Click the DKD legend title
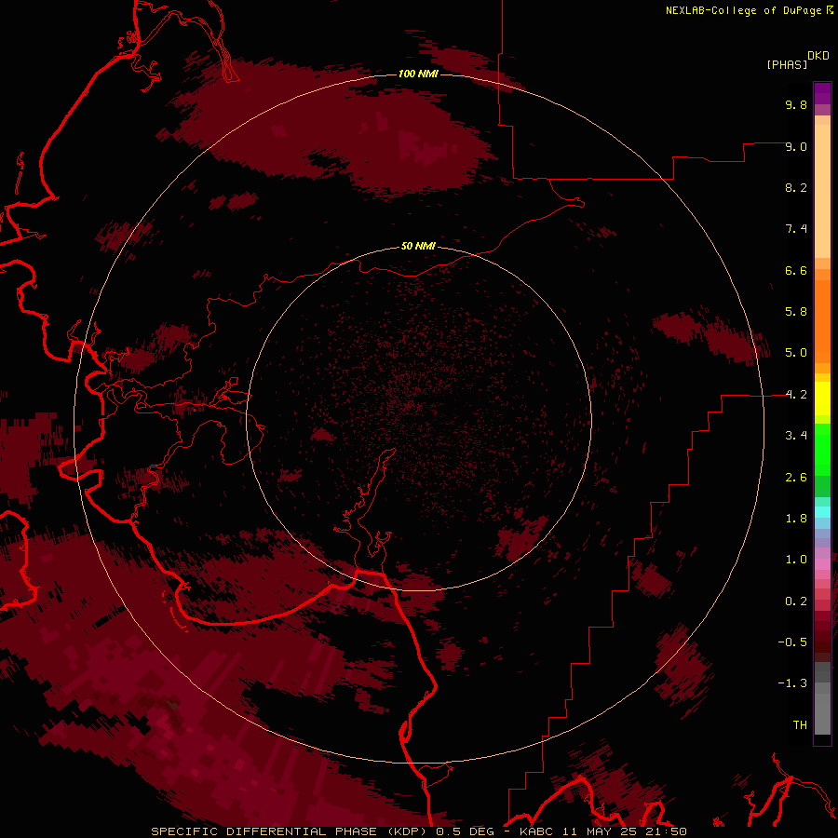Image resolution: width=838 pixels, height=838 pixels. pyautogui.click(x=818, y=56)
